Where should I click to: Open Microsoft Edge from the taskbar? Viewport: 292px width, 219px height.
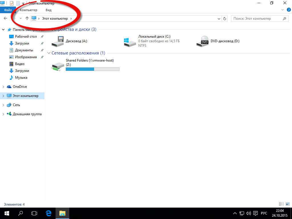point(49,213)
